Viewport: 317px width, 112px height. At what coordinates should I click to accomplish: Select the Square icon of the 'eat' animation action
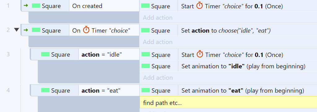pos(145,90)
